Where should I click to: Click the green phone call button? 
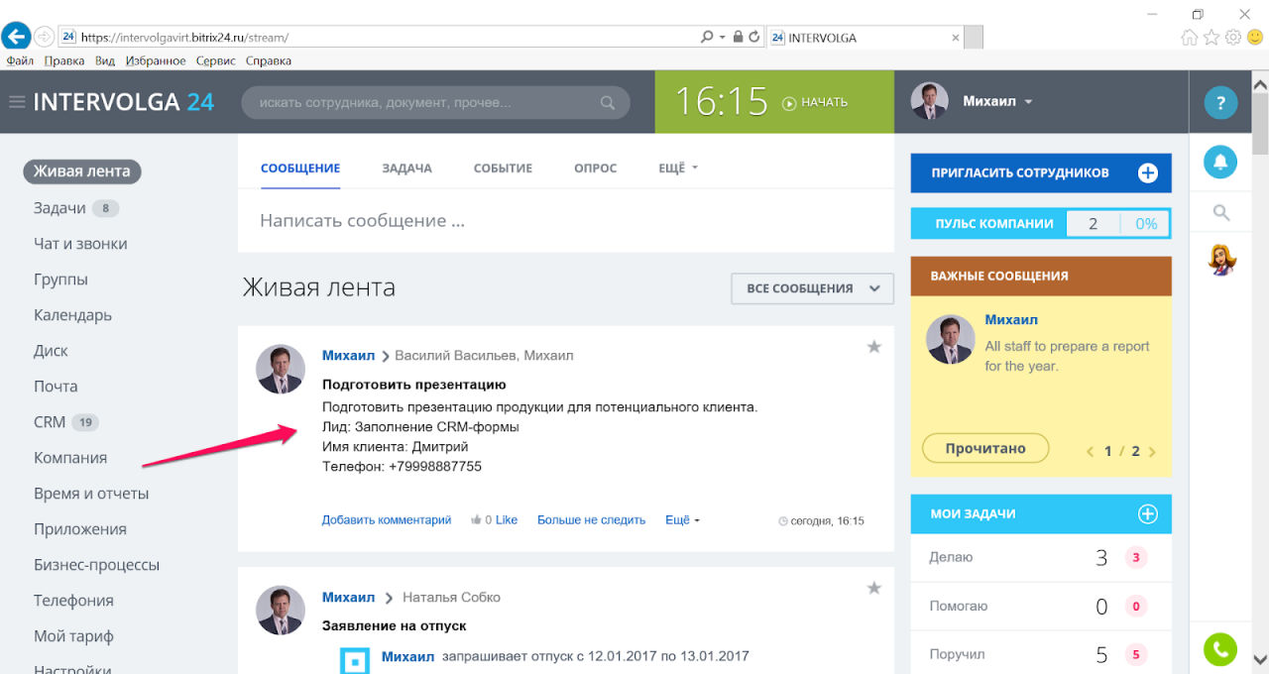[x=1220, y=649]
